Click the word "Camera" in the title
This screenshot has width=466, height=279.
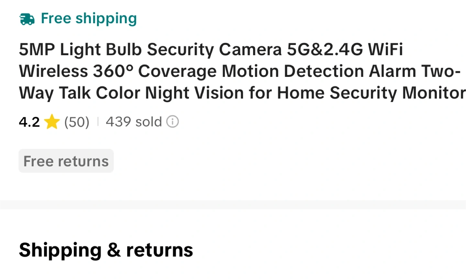pyautogui.click(x=250, y=49)
